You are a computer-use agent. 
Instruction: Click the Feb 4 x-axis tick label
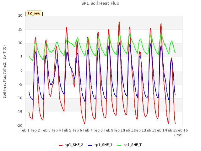pyautogui.click(x=56, y=130)
